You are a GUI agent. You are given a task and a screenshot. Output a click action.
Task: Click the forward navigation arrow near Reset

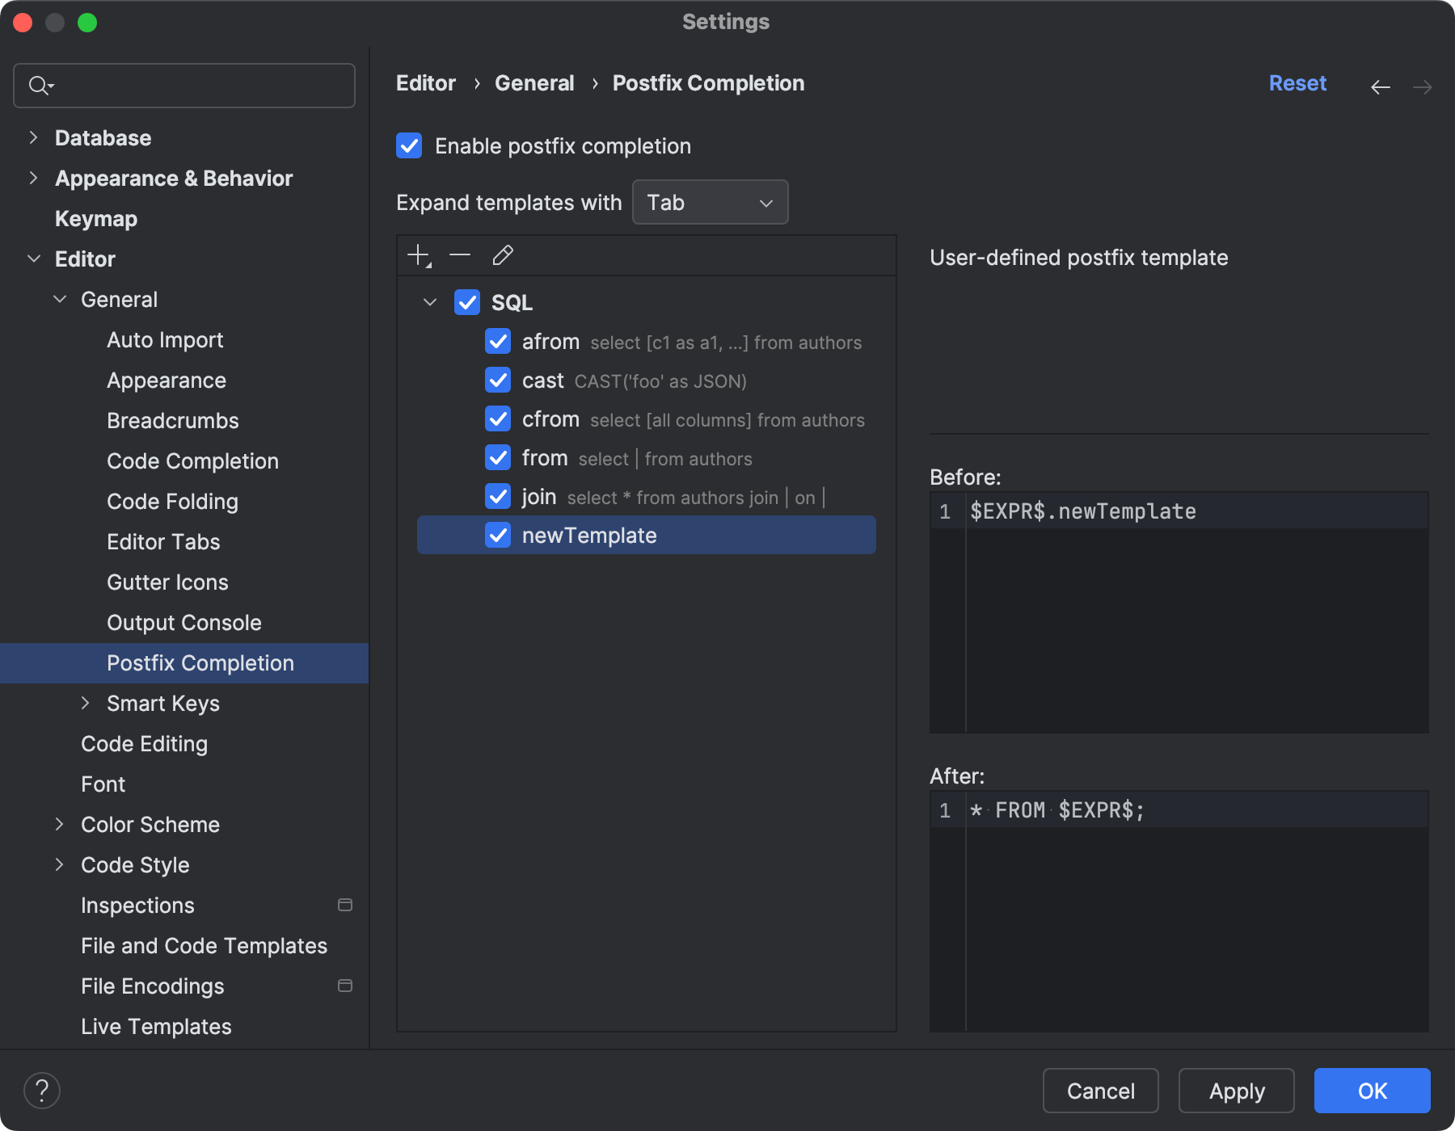(x=1424, y=86)
